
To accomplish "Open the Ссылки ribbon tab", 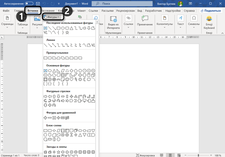I will click(93, 11).
